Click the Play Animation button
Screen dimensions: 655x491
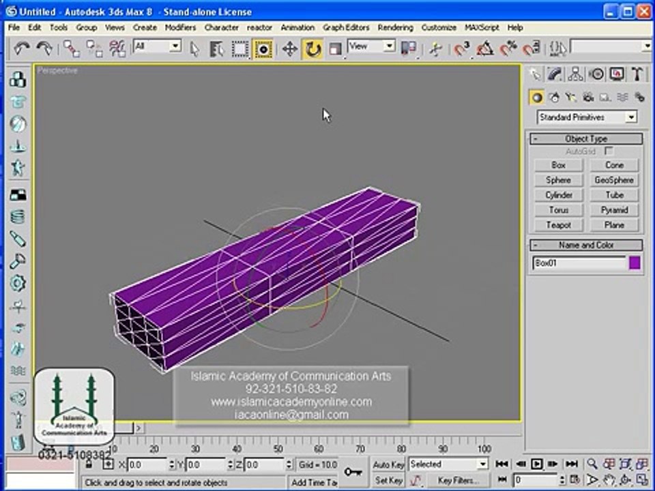[537, 464]
